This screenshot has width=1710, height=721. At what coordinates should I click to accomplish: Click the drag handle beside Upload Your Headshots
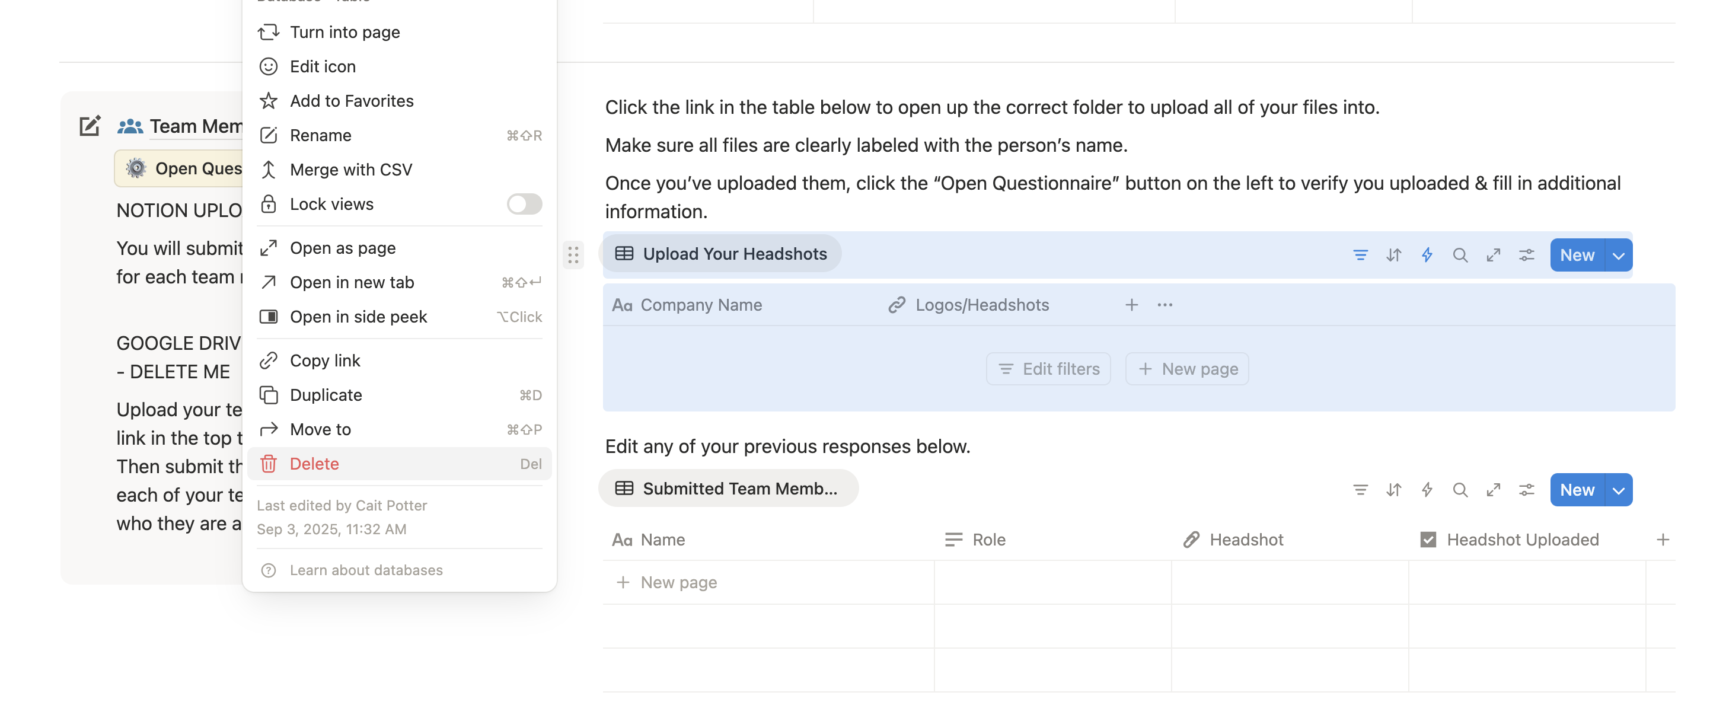pyautogui.click(x=573, y=255)
